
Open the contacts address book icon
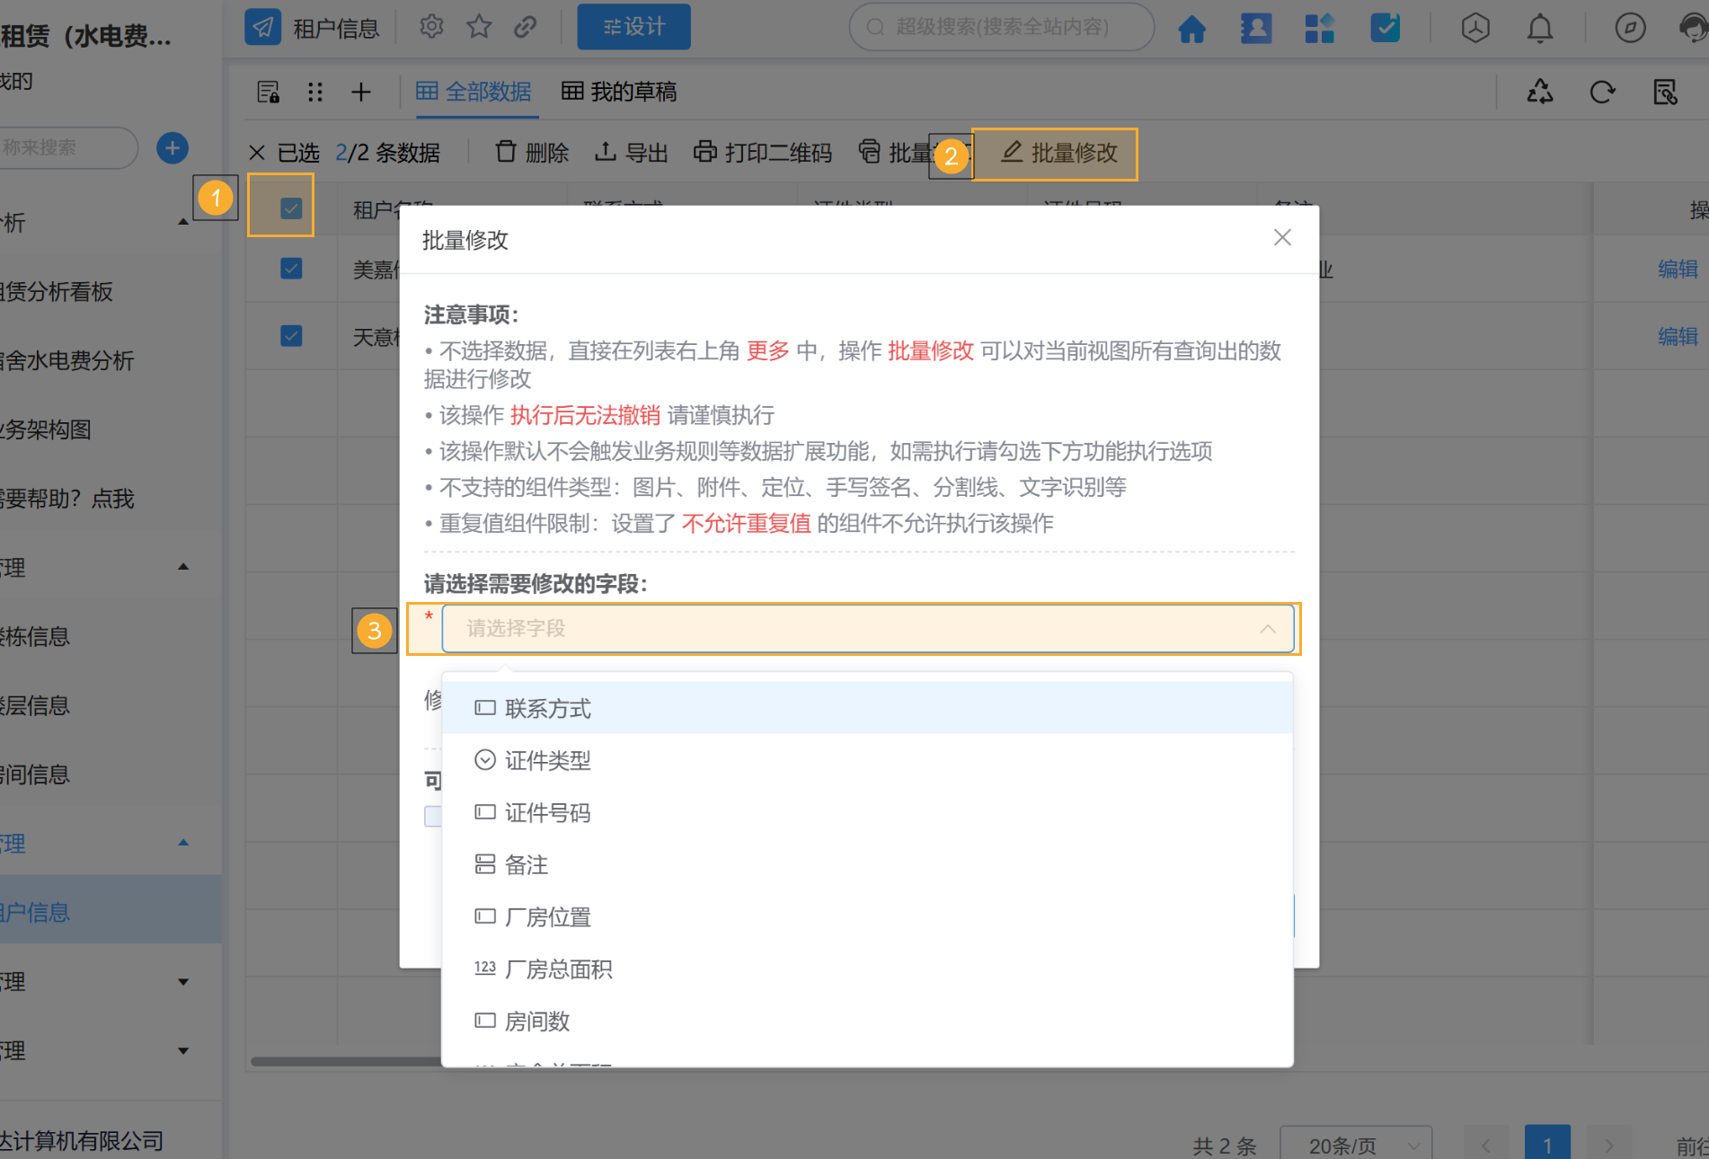1255,28
